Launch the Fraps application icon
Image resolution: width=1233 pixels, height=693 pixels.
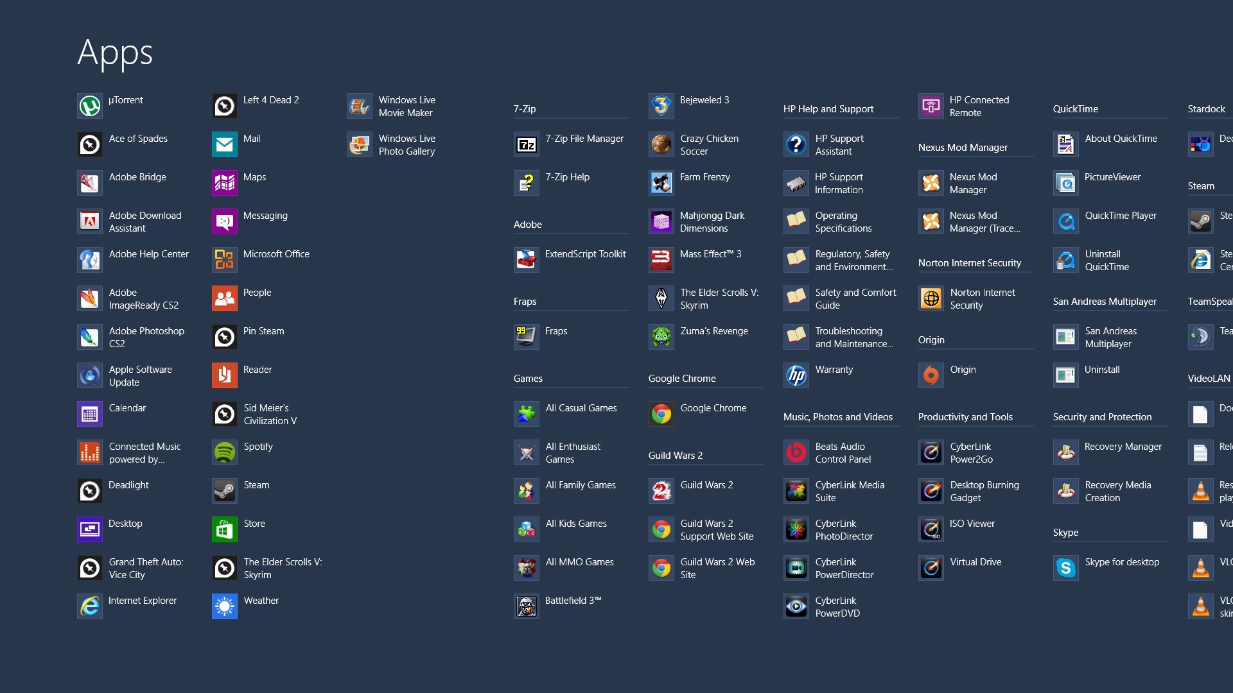(527, 337)
